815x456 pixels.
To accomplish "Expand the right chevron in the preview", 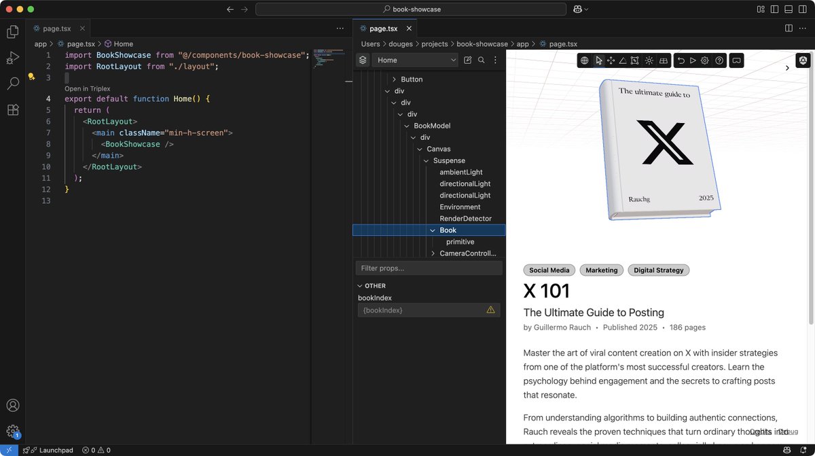I will (787, 68).
